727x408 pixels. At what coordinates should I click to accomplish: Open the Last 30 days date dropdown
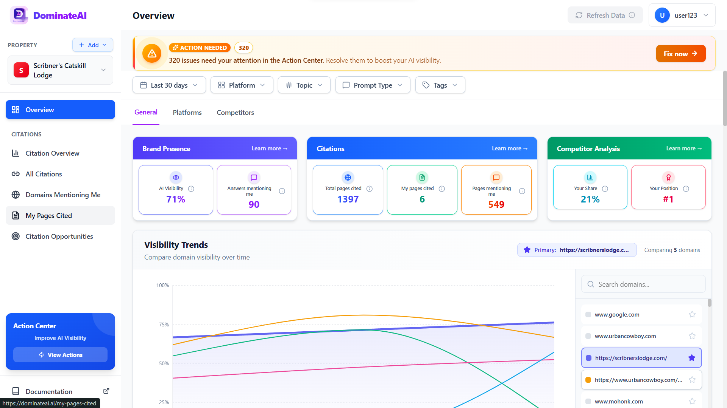169,85
